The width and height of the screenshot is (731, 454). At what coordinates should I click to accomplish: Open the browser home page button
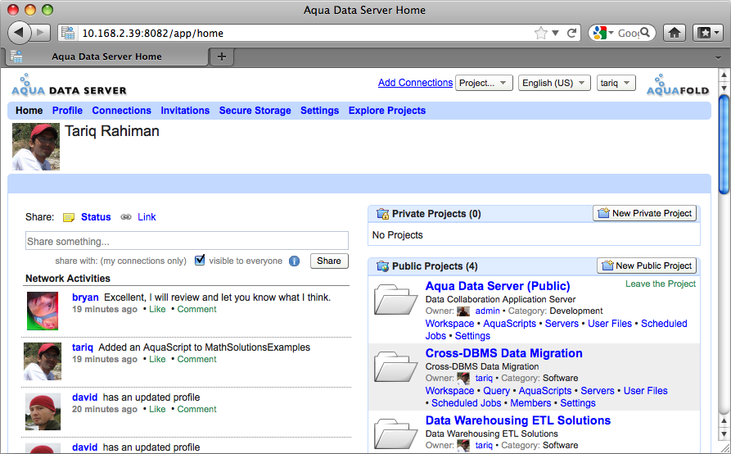675,33
